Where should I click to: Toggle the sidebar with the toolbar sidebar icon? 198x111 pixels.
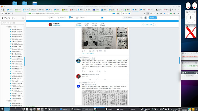pyautogui.click(x=148, y=14)
